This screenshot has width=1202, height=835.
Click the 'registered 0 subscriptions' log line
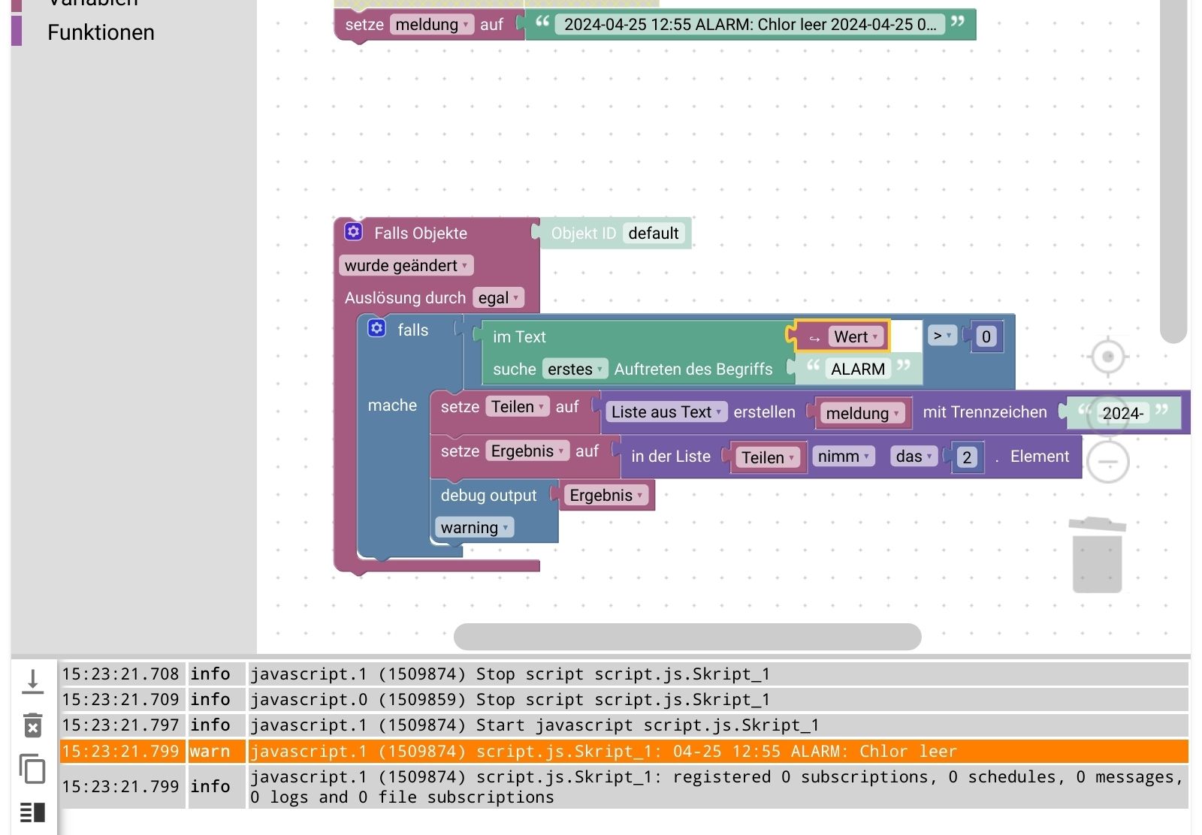717,787
